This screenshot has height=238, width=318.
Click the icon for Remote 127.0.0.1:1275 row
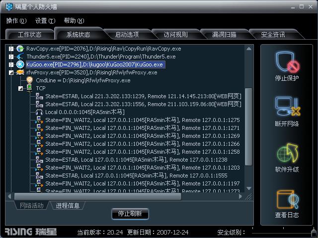click(39, 120)
